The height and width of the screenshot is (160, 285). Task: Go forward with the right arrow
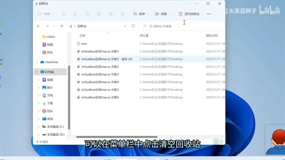click(47, 26)
